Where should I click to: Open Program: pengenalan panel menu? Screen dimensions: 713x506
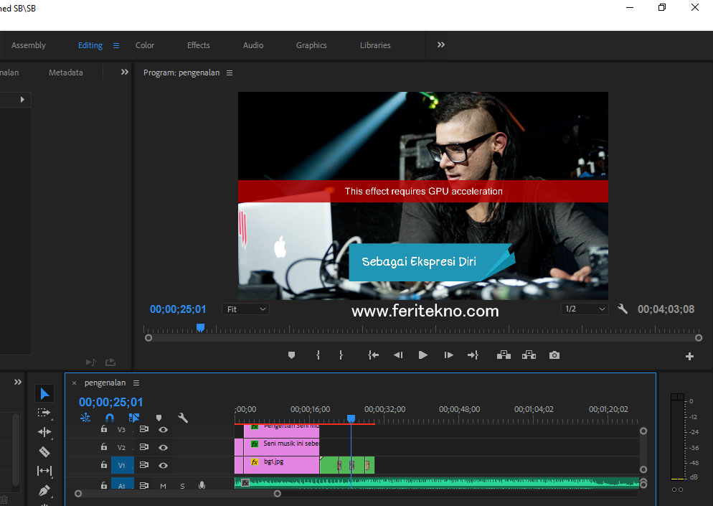[230, 72]
